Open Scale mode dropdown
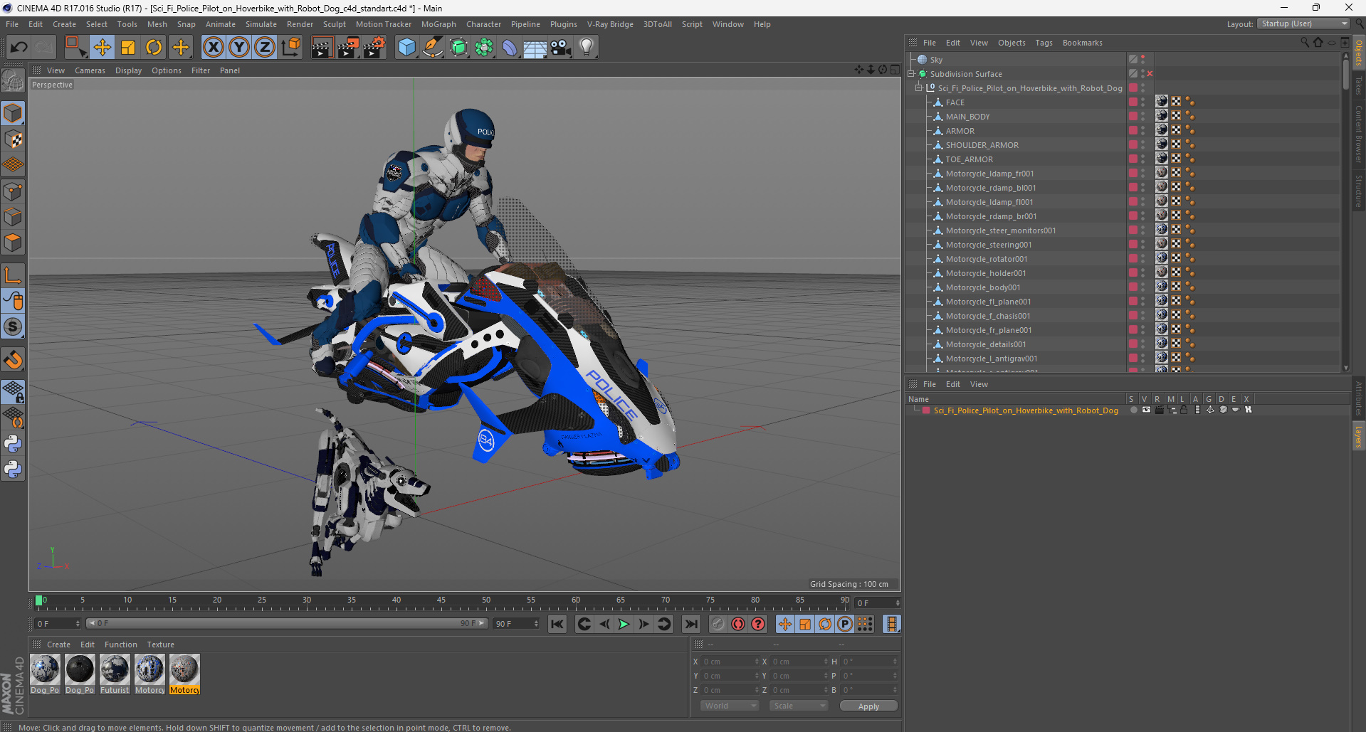 pos(799,706)
